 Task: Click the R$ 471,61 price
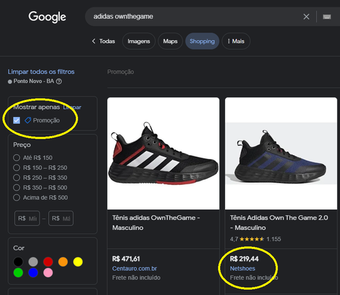126,259
